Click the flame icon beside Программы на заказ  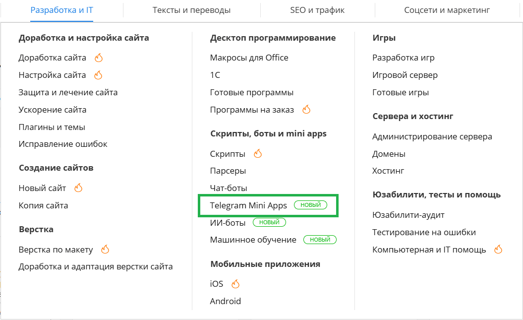pos(306,110)
